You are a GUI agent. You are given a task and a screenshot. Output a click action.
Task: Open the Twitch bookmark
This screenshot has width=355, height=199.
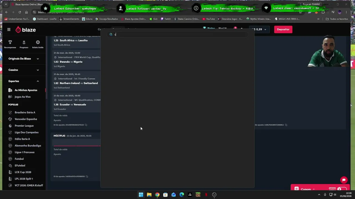click(166, 19)
